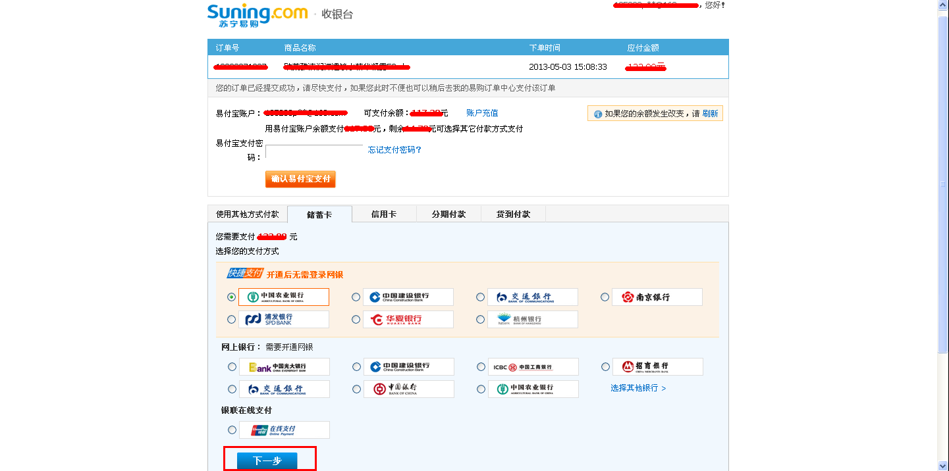The height and width of the screenshot is (471, 949).
Task: Click the 确认易付宝支付 button
Action: (300, 179)
